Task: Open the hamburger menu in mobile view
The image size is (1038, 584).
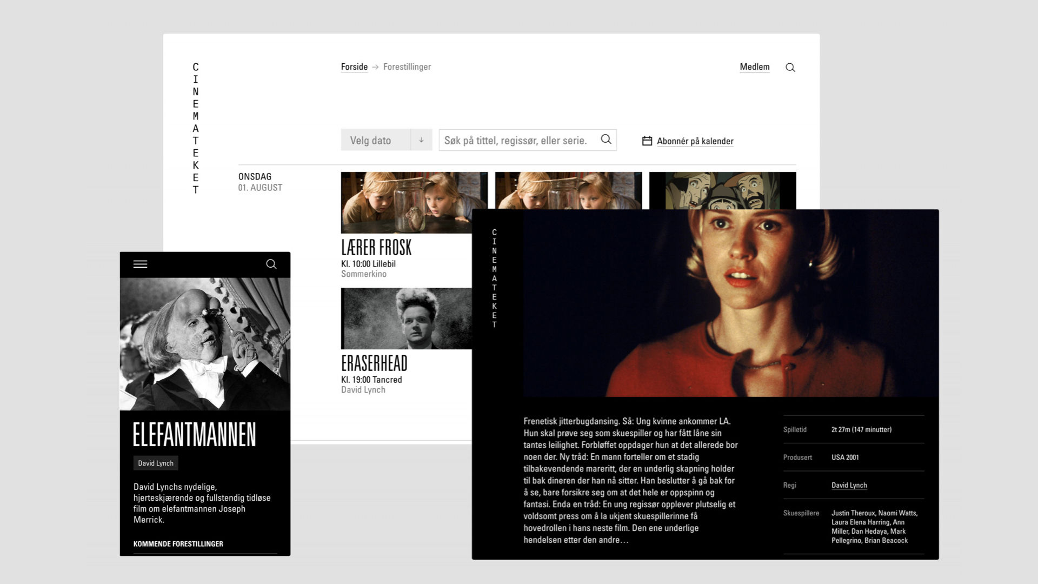Action: [x=140, y=264]
